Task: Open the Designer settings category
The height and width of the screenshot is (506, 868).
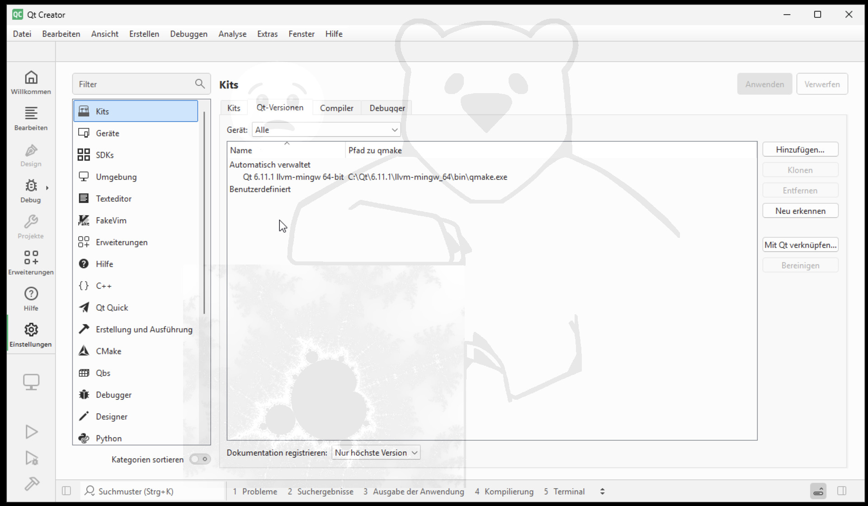Action: point(136,416)
